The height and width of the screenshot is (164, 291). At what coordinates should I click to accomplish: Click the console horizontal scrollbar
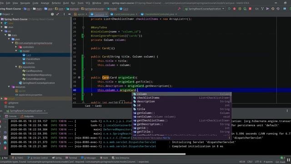pyautogui.click(x=98, y=154)
